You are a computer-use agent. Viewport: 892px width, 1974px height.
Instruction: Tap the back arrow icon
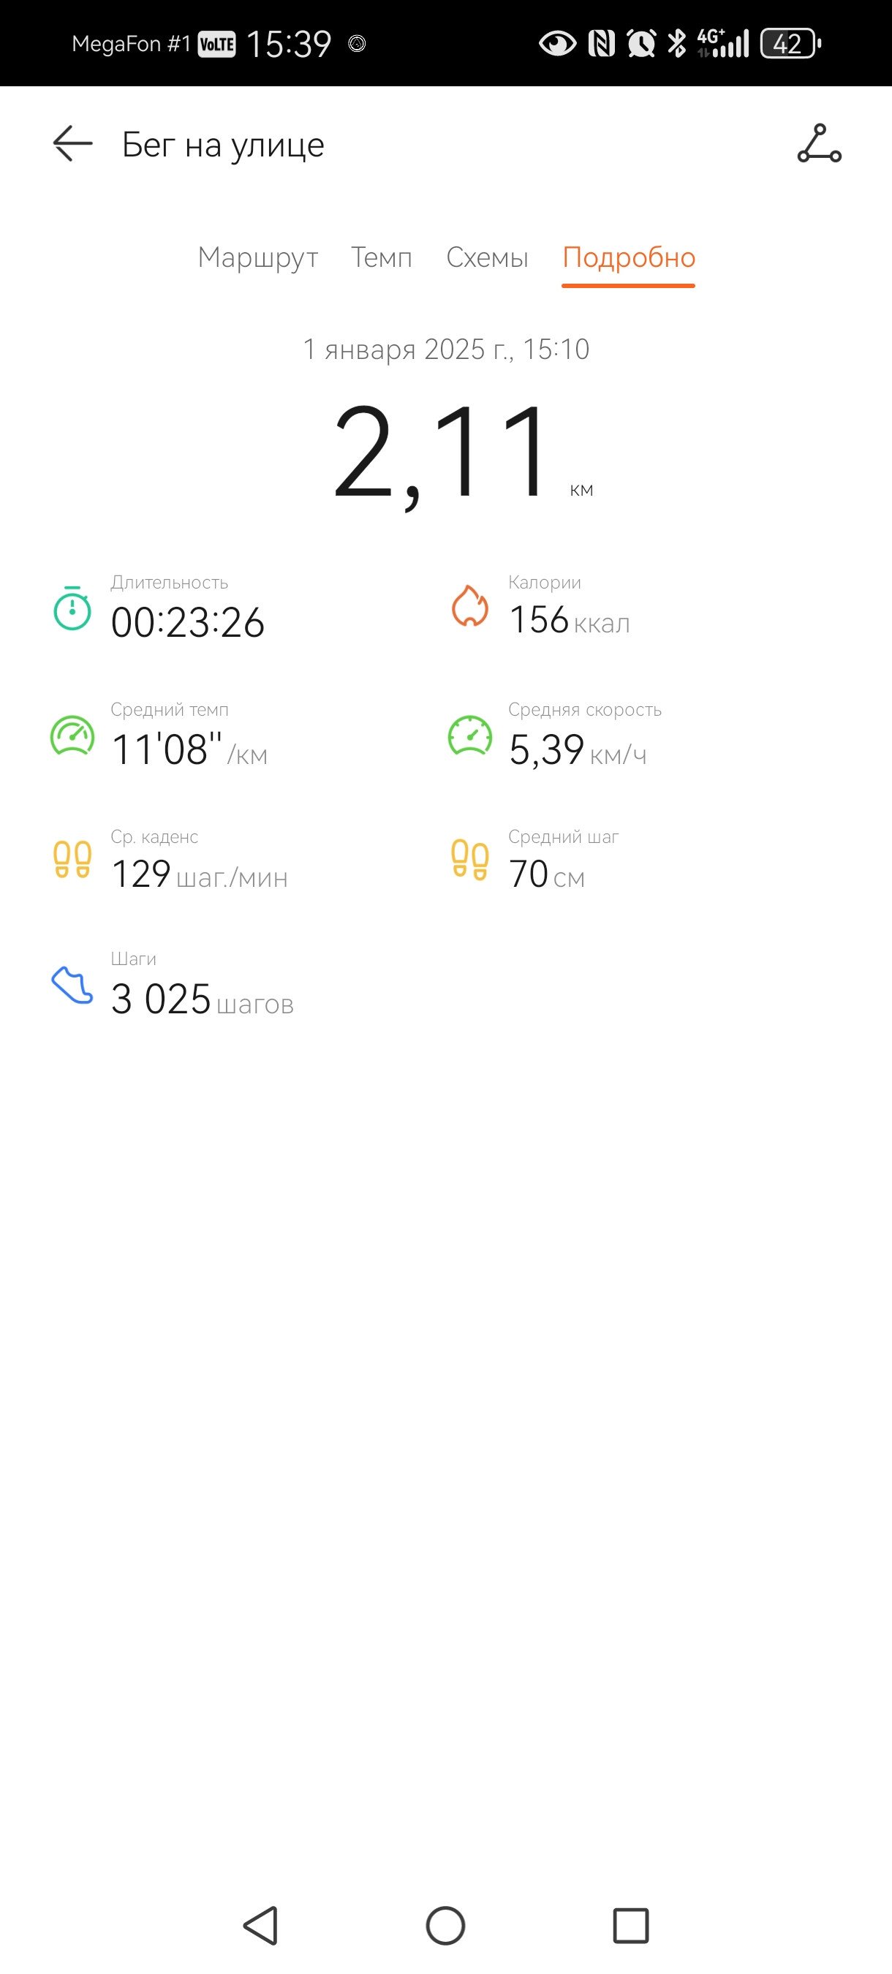coord(73,143)
